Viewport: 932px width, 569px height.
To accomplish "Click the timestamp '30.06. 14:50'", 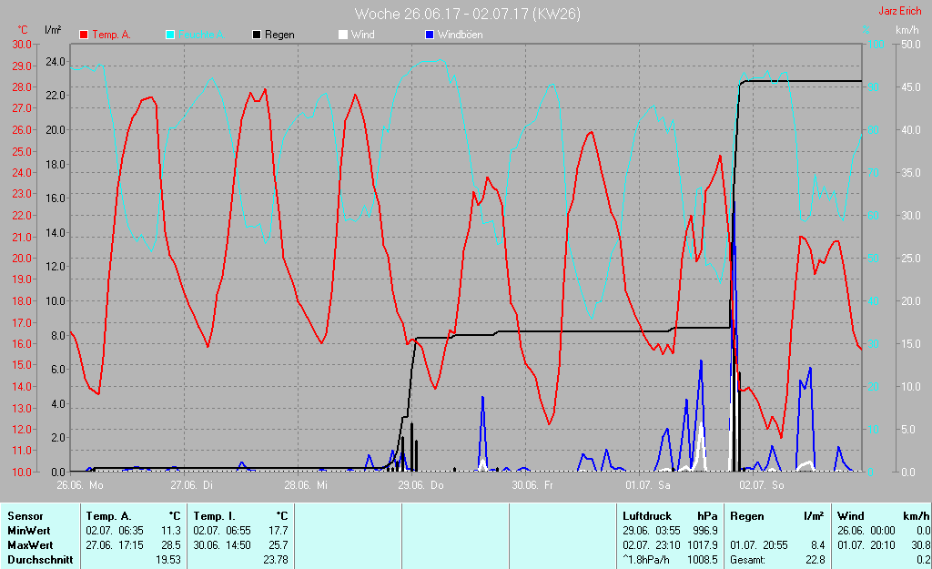I will [222, 545].
